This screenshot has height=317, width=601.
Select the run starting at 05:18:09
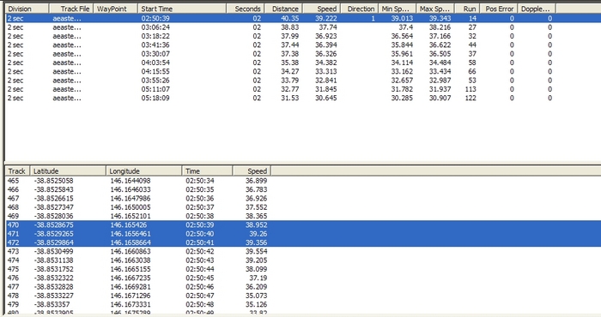pyautogui.click(x=303, y=98)
